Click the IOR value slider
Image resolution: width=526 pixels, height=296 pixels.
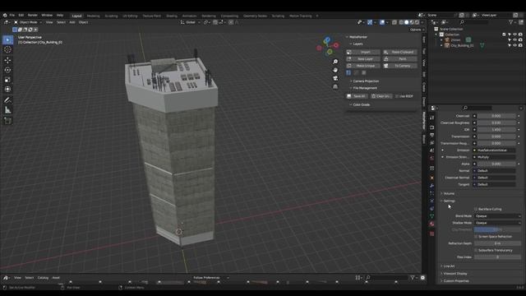(496, 130)
